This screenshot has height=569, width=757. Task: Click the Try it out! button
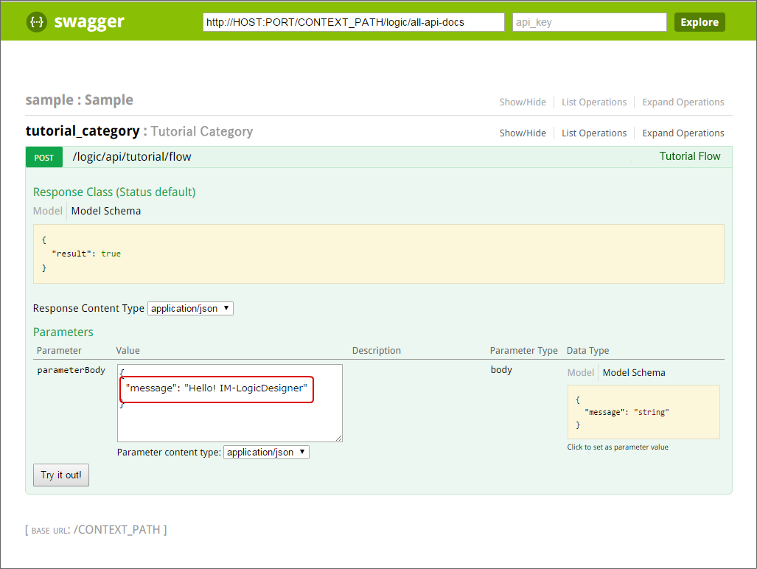(x=61, y=475)
